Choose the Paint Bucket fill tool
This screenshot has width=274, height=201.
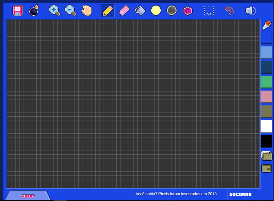coord(140,10)
